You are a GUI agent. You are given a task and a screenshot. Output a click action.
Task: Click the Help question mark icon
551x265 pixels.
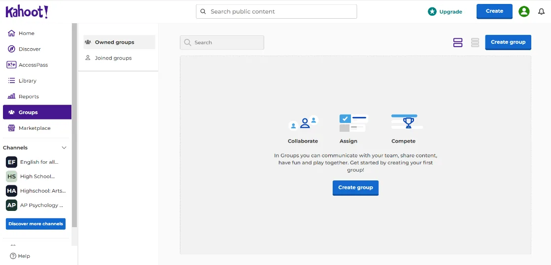pyautogui.click(x=13, y=256)
